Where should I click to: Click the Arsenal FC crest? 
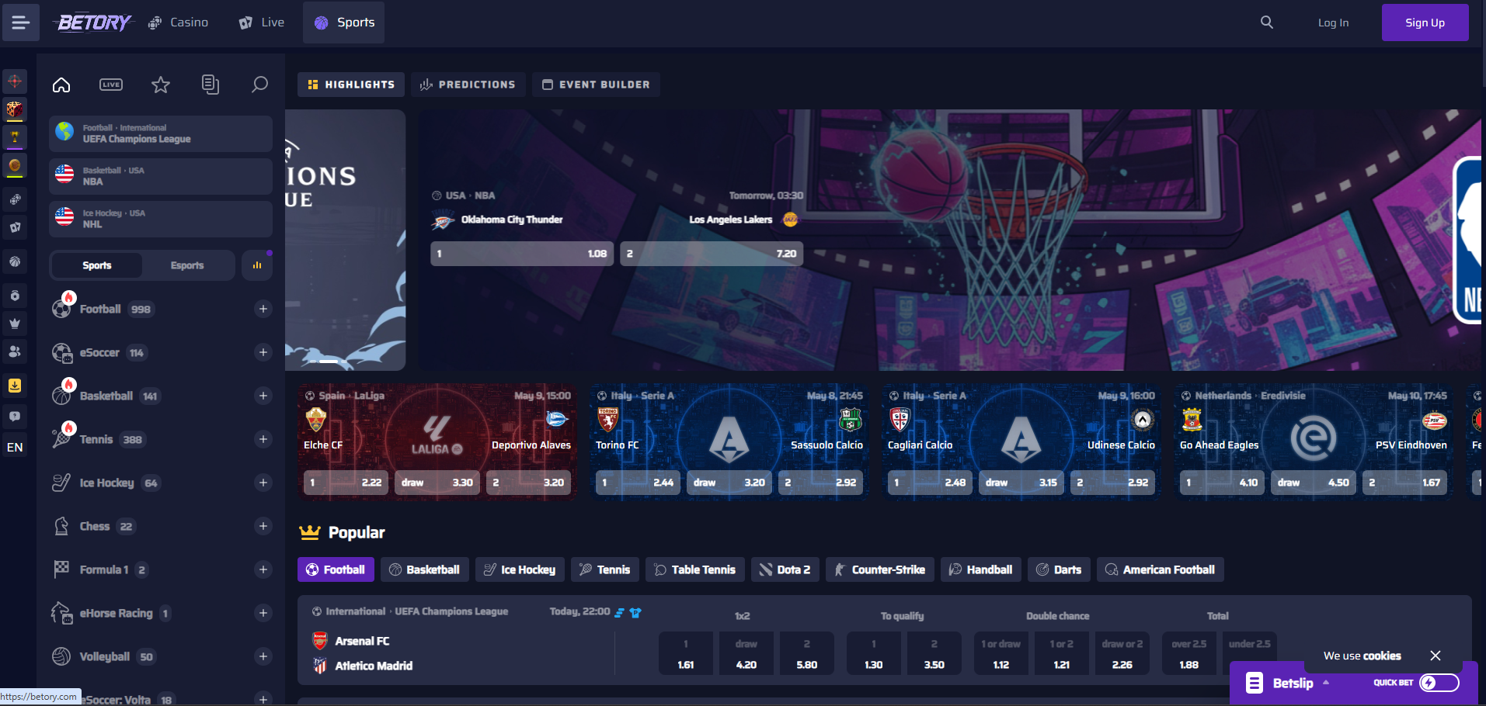click(x=320, y=641)
